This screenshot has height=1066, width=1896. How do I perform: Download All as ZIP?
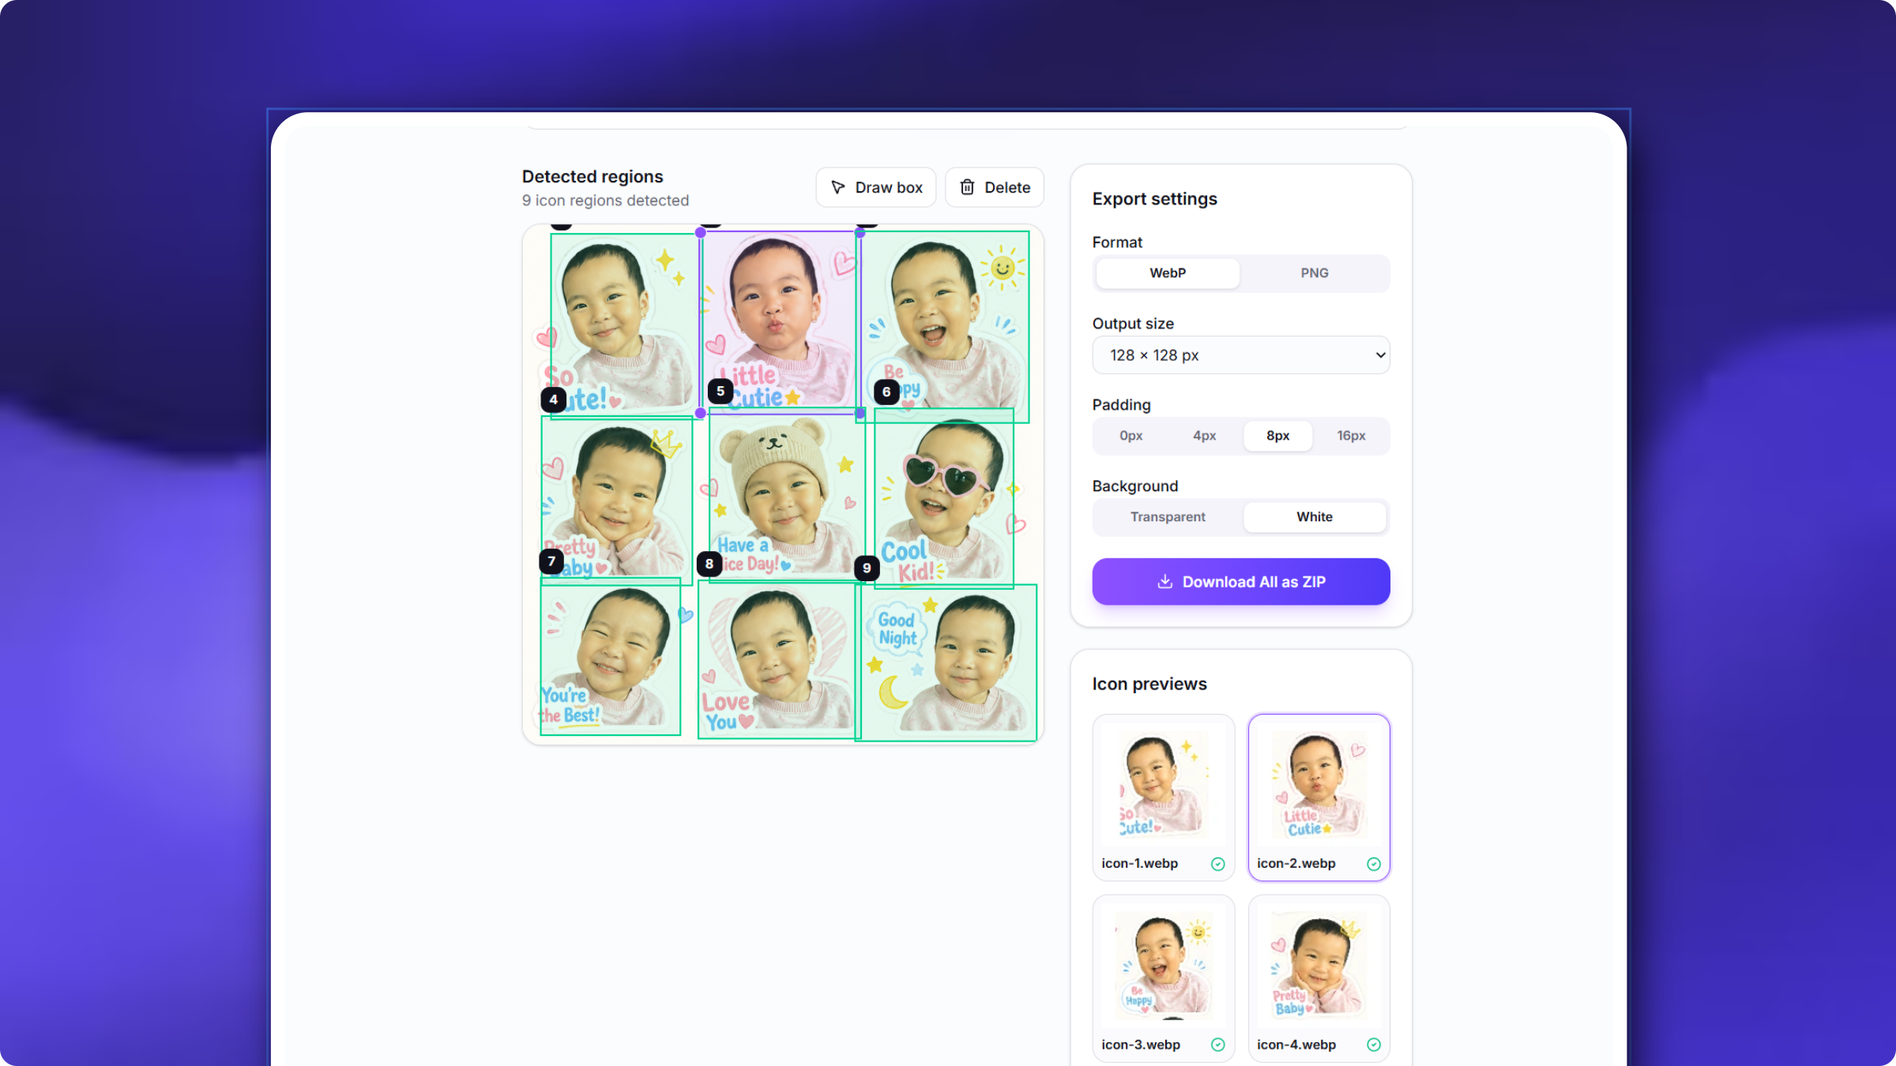(1240, 582)
